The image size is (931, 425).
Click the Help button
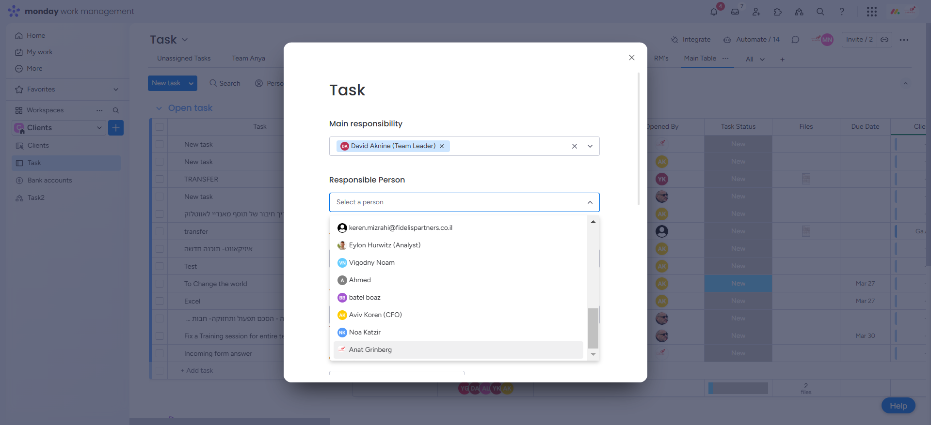click(898, 406)
